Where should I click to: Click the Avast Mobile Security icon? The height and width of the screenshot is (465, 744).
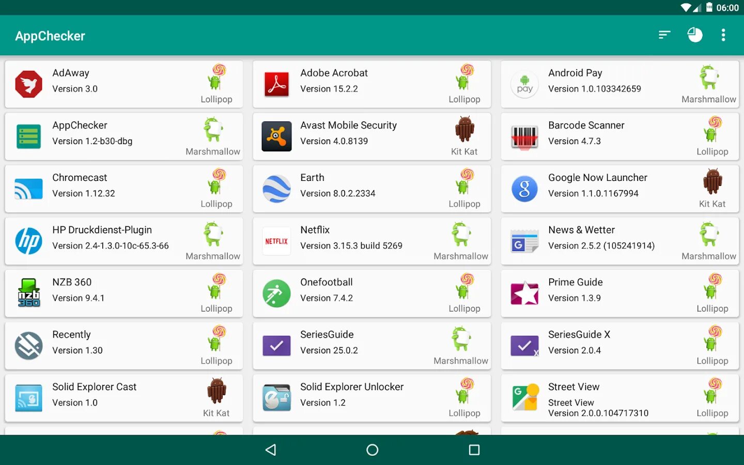pos(277,136)
